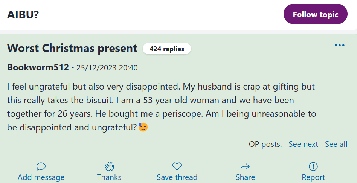Open the three-dot more options menu

[340, 46]
